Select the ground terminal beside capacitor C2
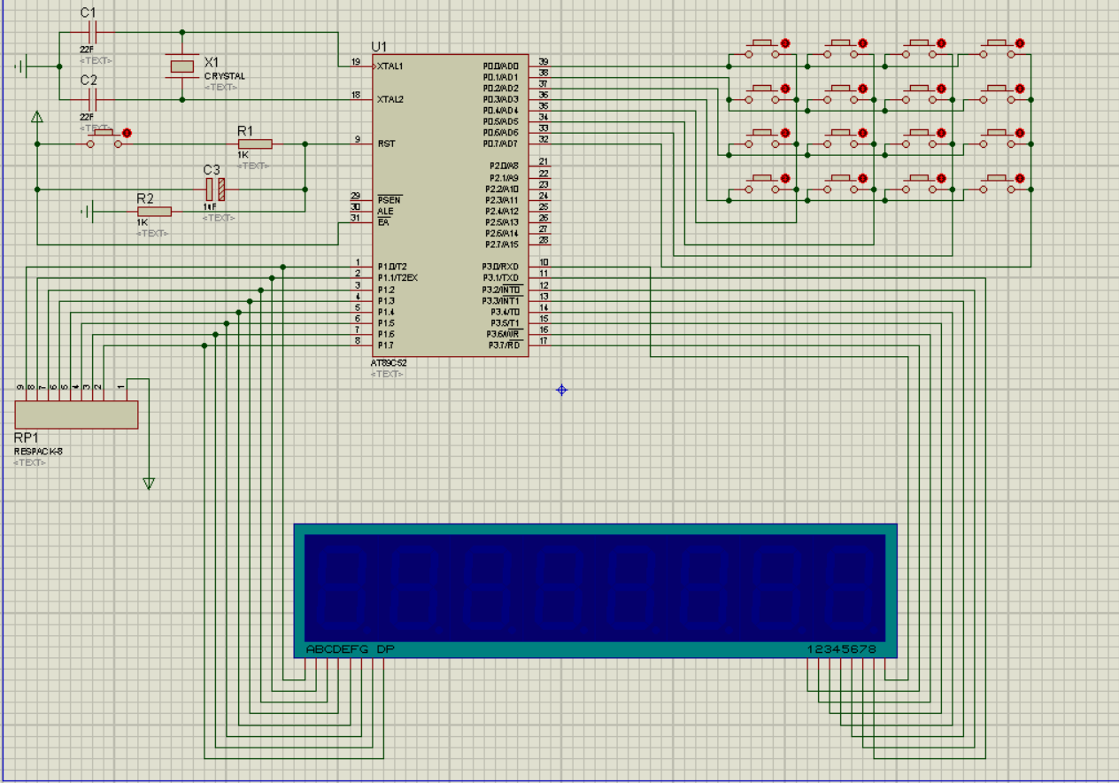Viewport: 1119px width, 783px height. [23, 66]
